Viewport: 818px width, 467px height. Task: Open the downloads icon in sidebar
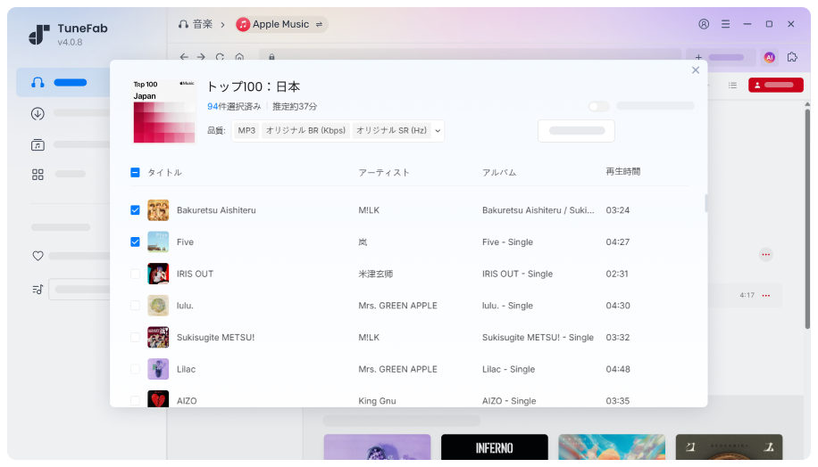(38, 113)
